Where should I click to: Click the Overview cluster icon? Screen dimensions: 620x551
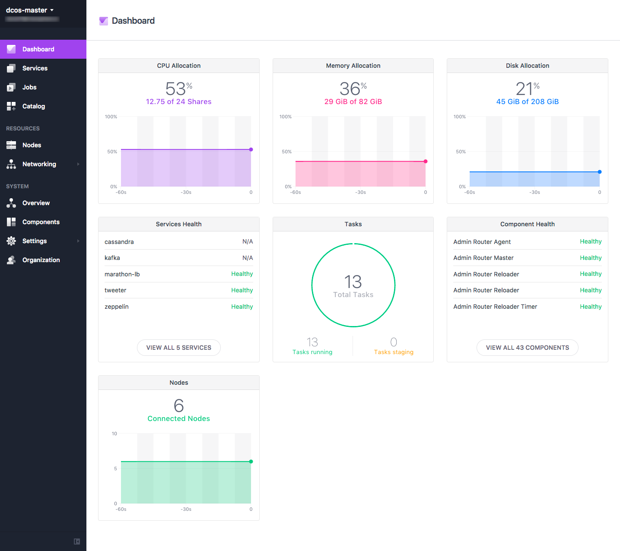click(x=11, y=203)
